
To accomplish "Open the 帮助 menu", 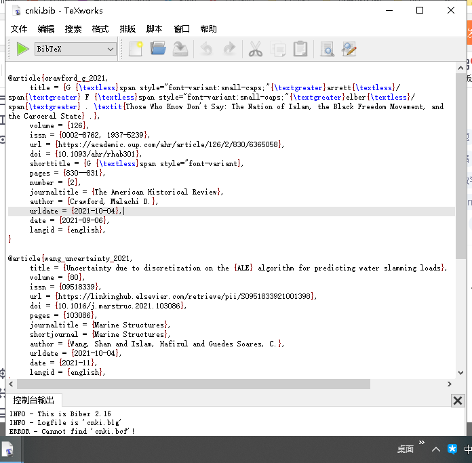I will click(x=209, y=29).
